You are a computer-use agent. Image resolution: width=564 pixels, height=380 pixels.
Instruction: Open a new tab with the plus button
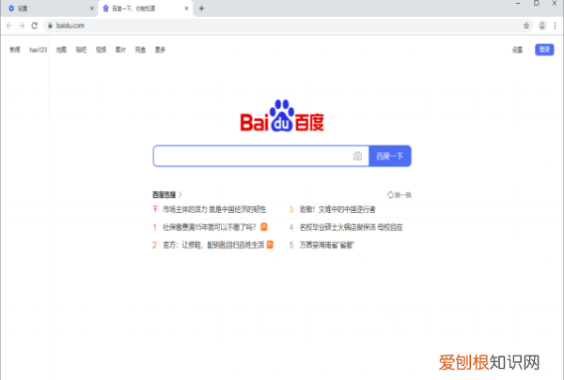click(201, 8)
